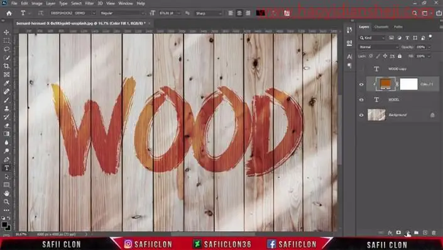Hide the WOOD text layer
The image size is (443, 250).
coord(361,99)
